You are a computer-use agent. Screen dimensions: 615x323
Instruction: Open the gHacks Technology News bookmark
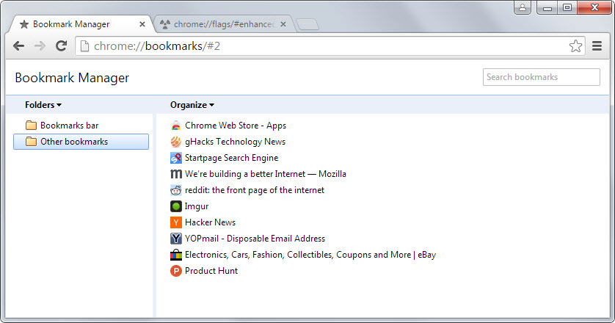235,142
